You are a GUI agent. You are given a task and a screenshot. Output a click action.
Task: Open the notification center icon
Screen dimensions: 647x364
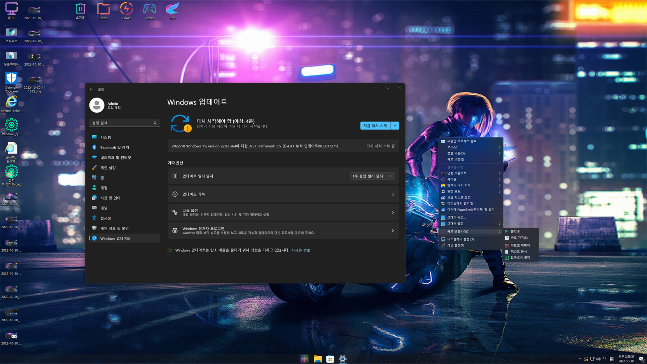pyautogui.click(x=641, y=359)
